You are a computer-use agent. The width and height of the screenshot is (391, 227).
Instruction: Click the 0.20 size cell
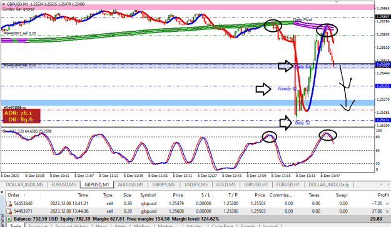point(128,211)
